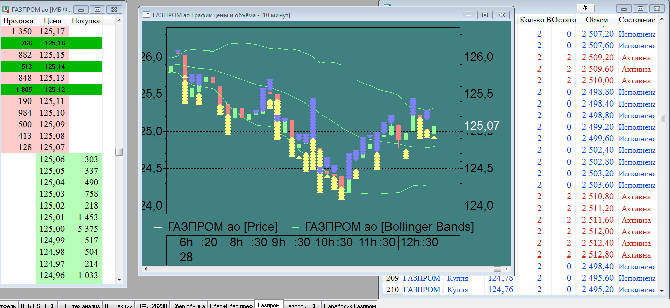Click the ГАЗПРОМ ао [Price] legend entry
The width and height of the screenshot is (670, 308).
(215, 227)
